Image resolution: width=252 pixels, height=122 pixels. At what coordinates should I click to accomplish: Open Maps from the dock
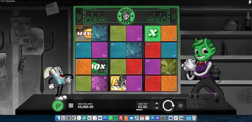(x=137, y=118)
